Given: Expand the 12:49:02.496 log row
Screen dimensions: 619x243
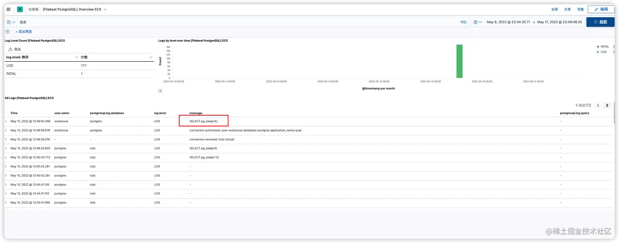Looking at the screenshot, I should (x=6, y=121).
